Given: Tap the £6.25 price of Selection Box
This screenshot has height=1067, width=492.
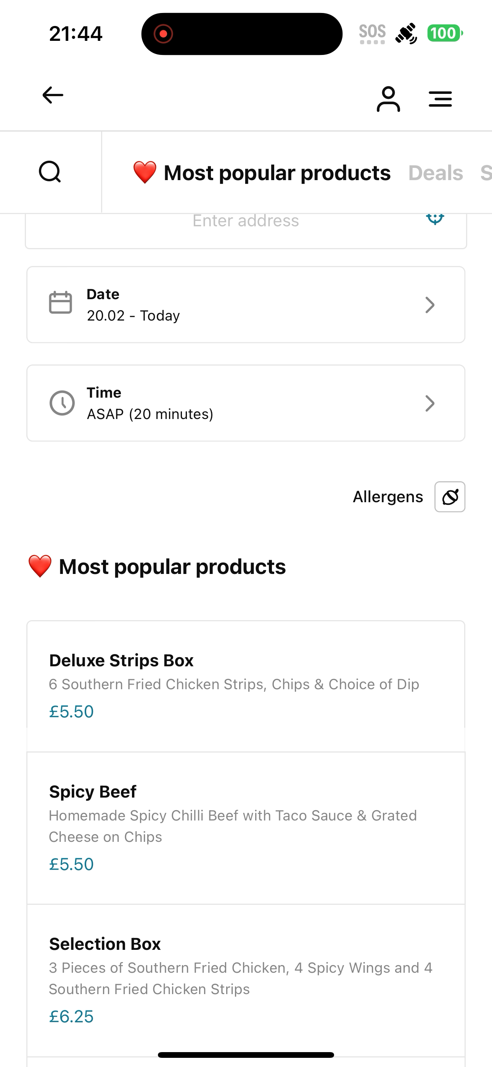Looking at the screenshot, I should (71, 1017).
